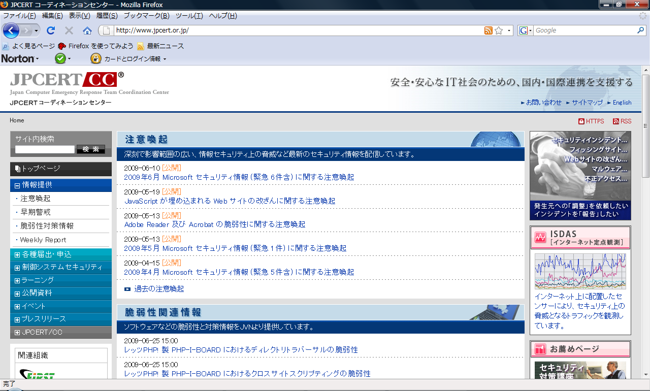Open the JavaScript Web サイト改ざん alert link
Image resolution: width=650 pixels, height=391 pixels.
point(230,201)
